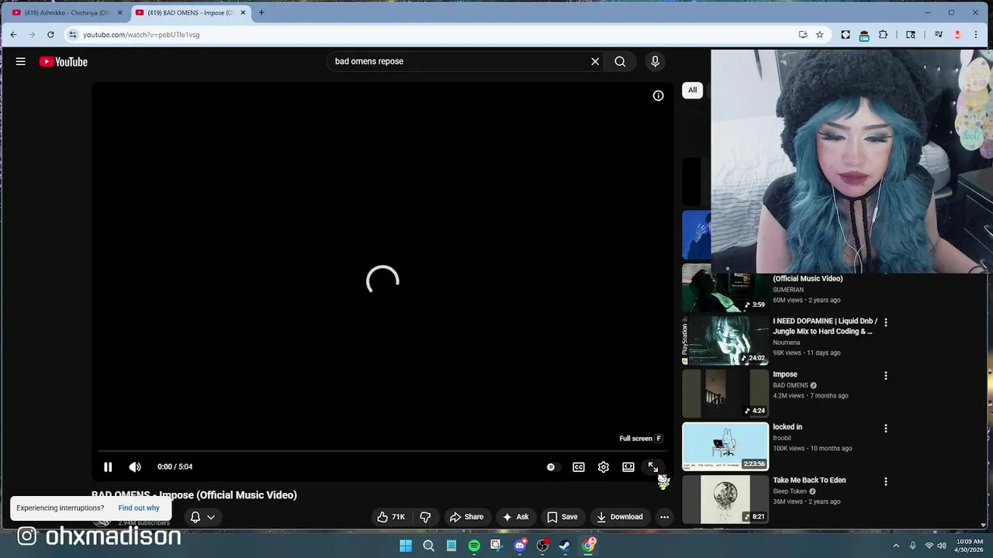
Task: Expand the notification bell dropdown
Action: pos(202,517)
